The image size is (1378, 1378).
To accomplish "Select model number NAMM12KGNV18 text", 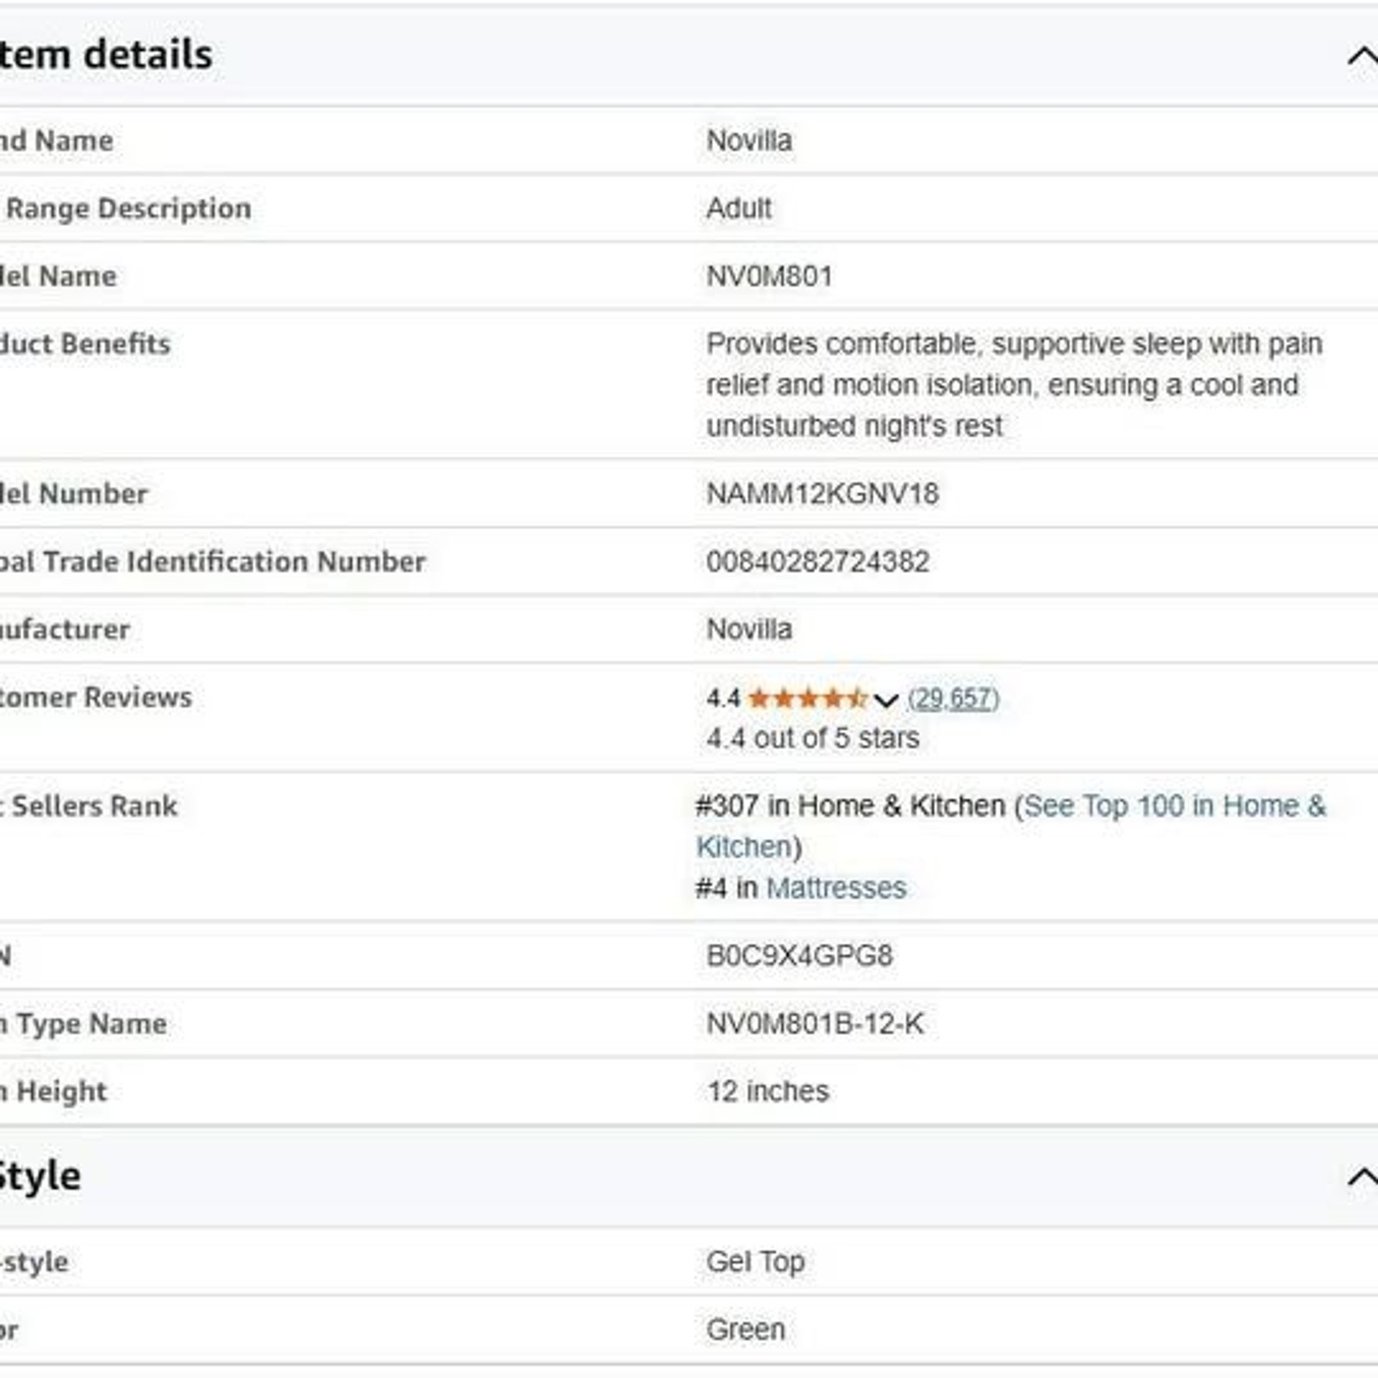I will [x=822, y=493].
